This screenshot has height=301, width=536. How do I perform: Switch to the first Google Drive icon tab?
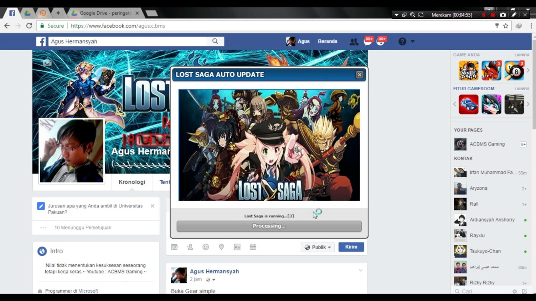pos(27,13)
